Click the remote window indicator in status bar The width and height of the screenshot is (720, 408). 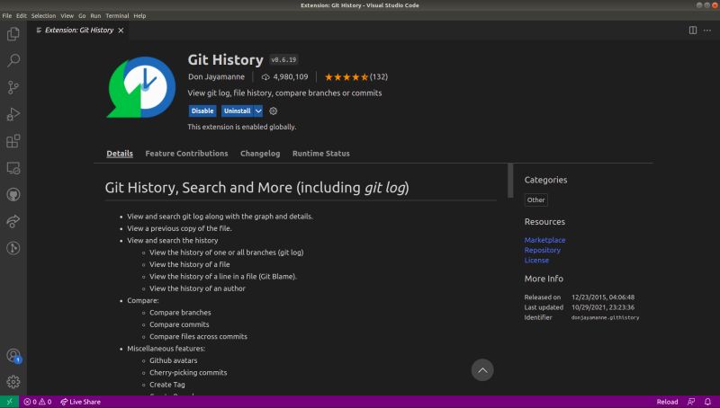coord(9,402)
